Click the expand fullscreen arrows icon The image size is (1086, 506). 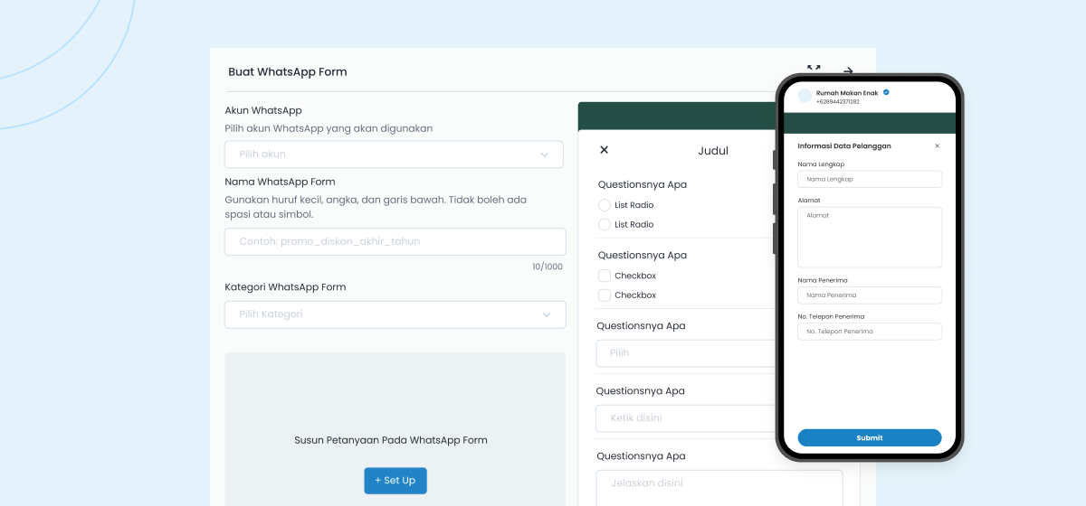click(814, 69)
